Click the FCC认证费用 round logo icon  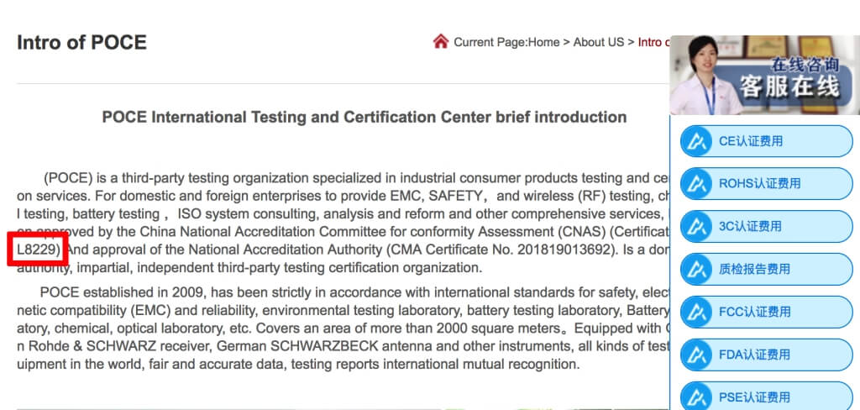pyautogui.click(x=696, y=312)
